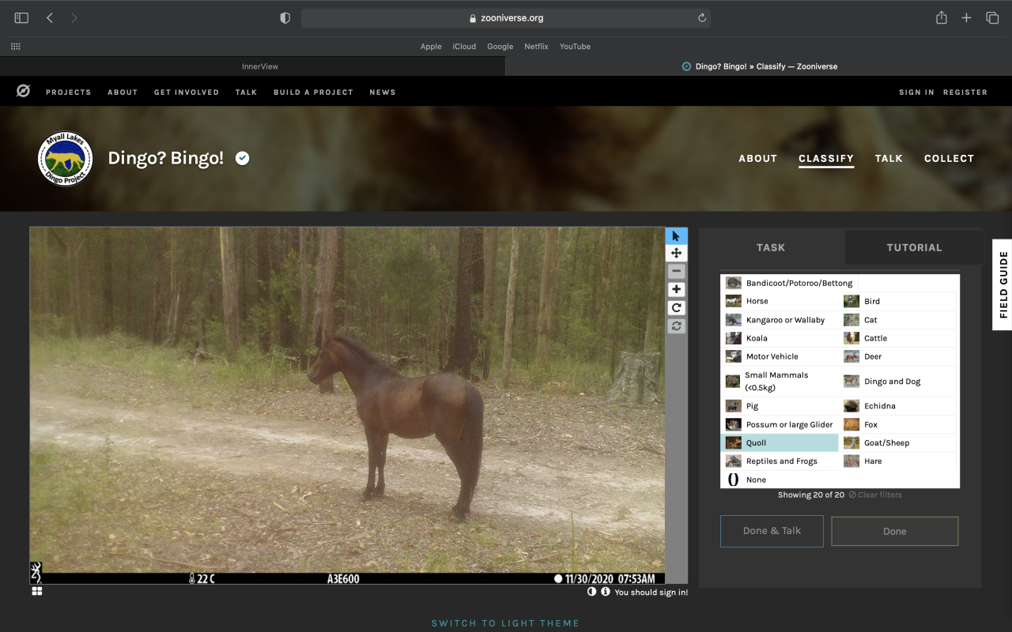Open the Safari share icon
This screenshot has width=1012, height=632.
point(941,17)
